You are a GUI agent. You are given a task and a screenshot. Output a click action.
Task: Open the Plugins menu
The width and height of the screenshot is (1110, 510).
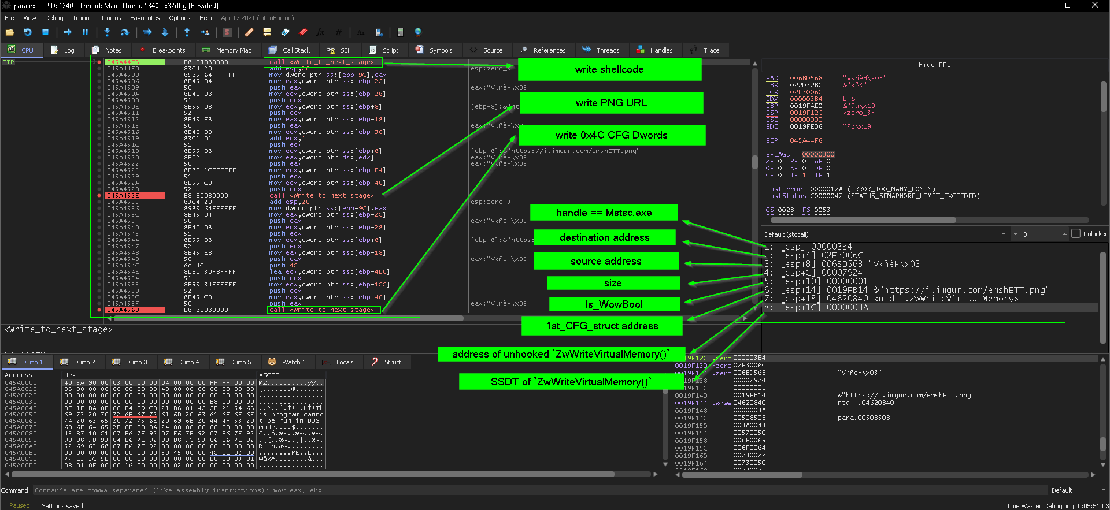click(x=112, y=18)
